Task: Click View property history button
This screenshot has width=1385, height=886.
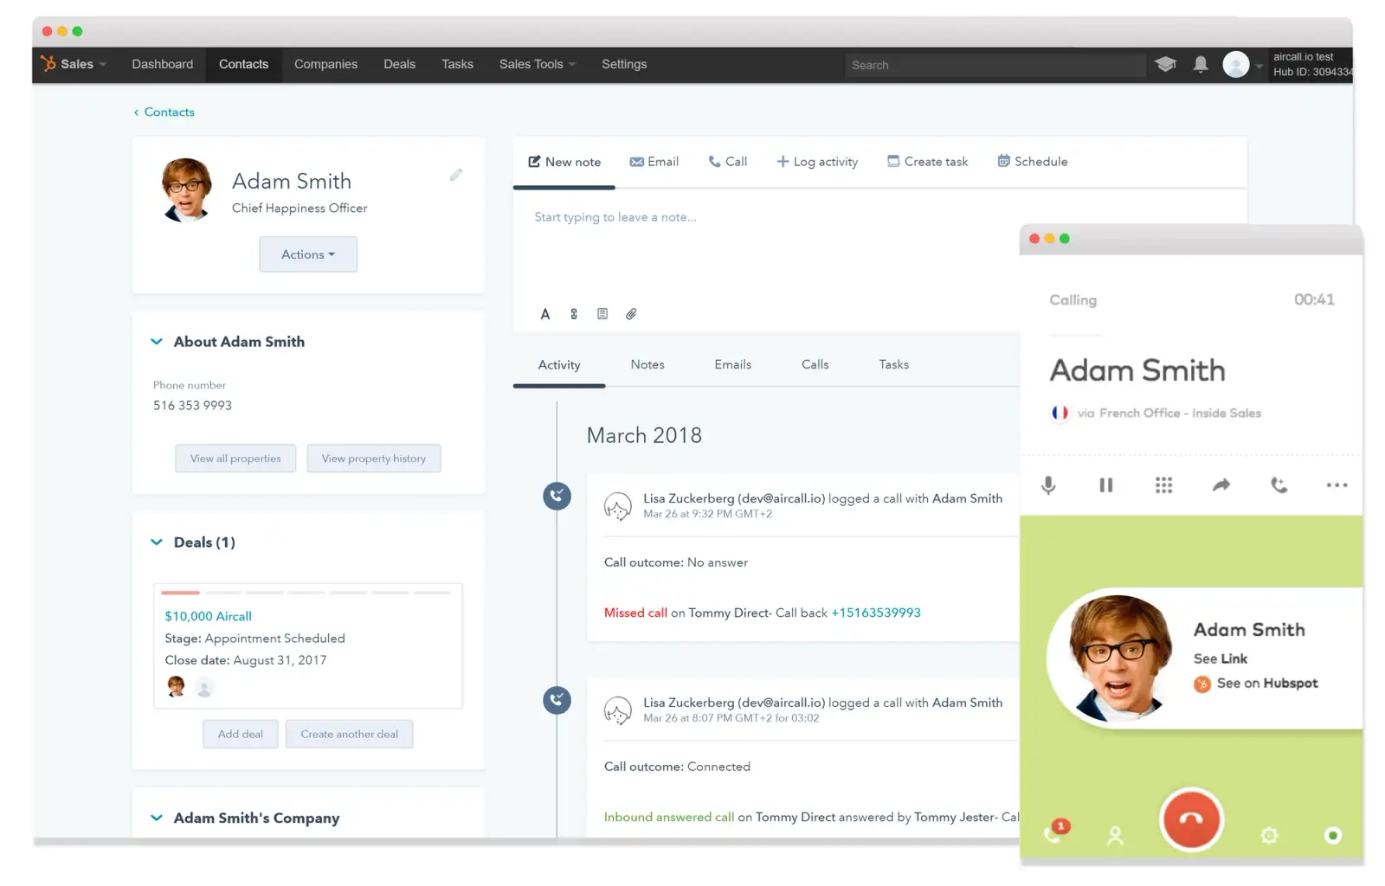Action: pyautogui.click(x=374, y=459)
